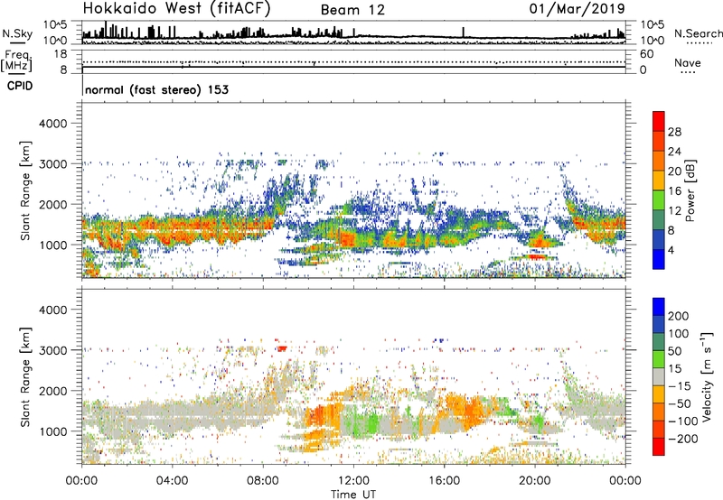Select the 'Freq. [MHz]' axis label
This screenshot has height=500, width=723.
pyautogui.click(x=16, y=61)
